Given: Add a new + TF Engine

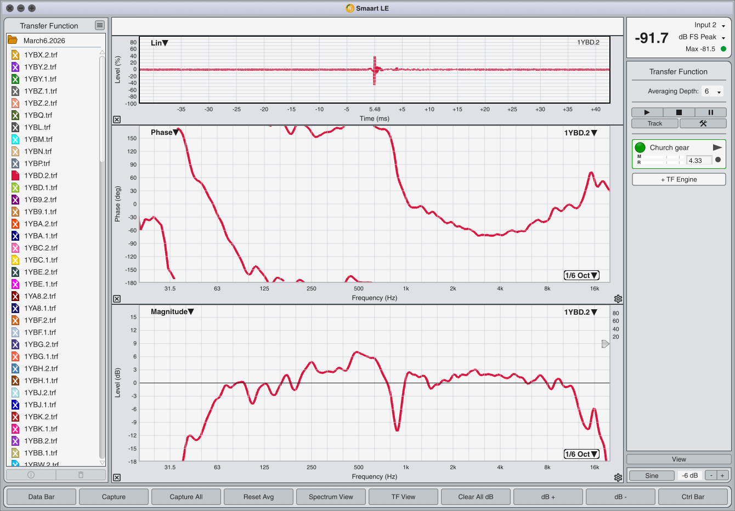Looking at the screenshot, I should (x=679, y=179).
